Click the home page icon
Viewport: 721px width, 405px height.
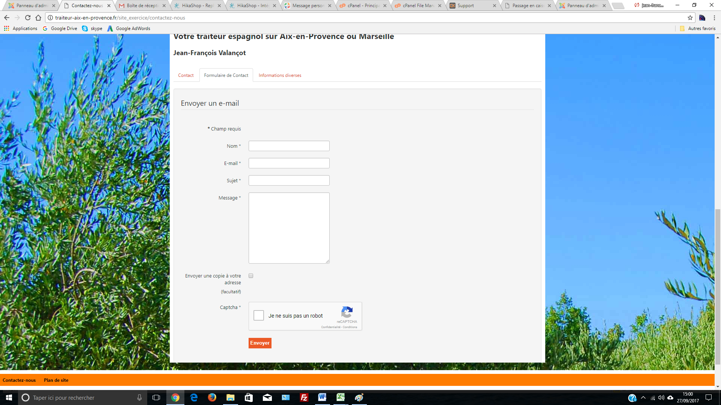click(x=38, y=18)
